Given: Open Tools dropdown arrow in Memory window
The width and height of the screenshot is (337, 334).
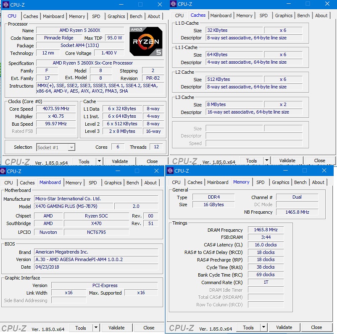Looking at the screenshot, I should click(x=263, y=327).
